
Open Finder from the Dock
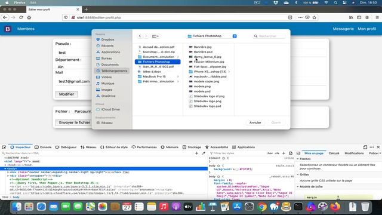point(17,207)
